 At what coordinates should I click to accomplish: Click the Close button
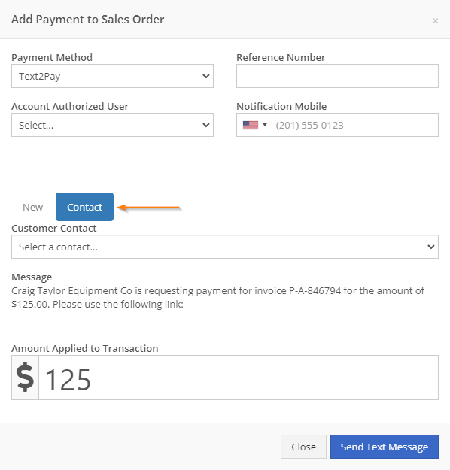[x=303, y=447]
